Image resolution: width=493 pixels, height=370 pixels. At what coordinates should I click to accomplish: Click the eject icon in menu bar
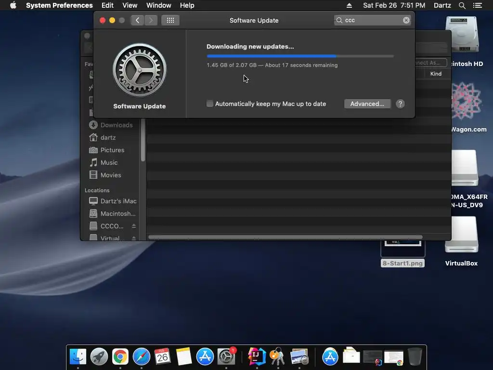[x=349, y=5]
